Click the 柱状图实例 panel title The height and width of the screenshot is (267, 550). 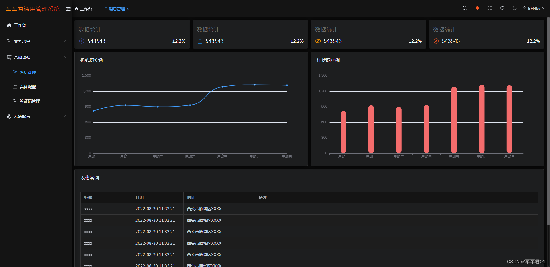328,60
